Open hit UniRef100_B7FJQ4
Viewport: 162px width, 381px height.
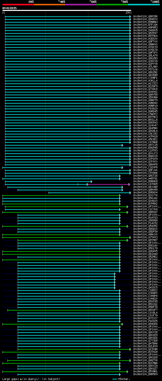pyautogui.click(x=145, y=25)
